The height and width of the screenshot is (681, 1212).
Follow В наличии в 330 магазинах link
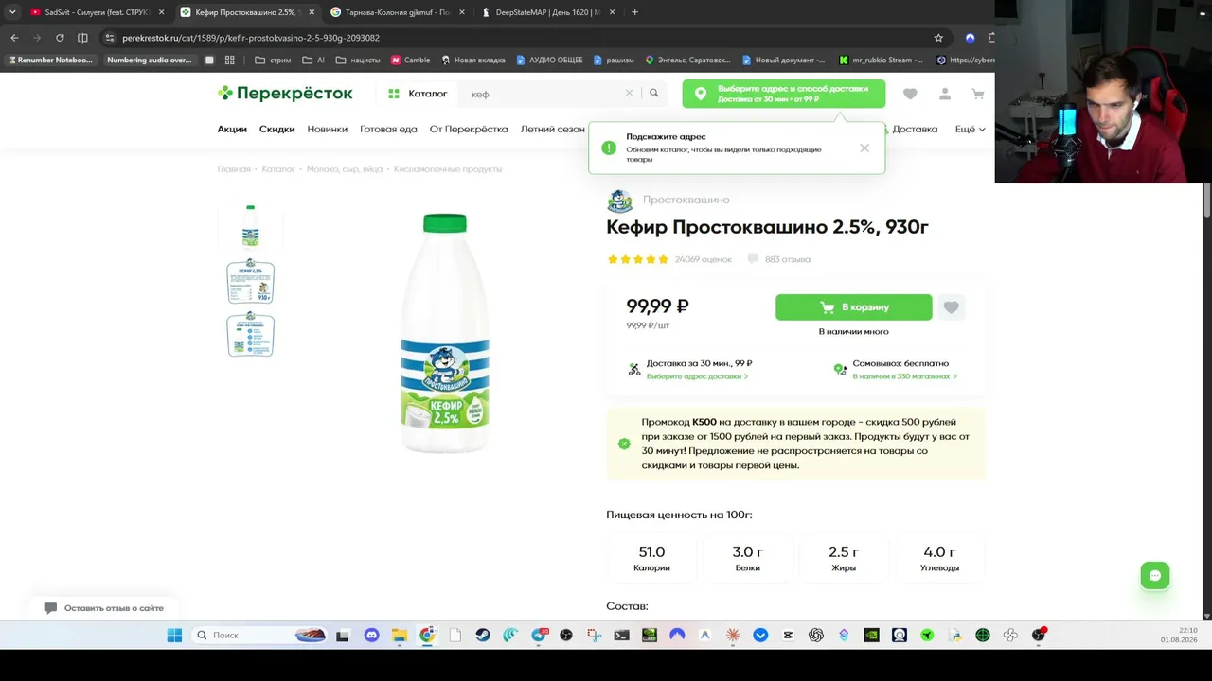click(904, 376)
